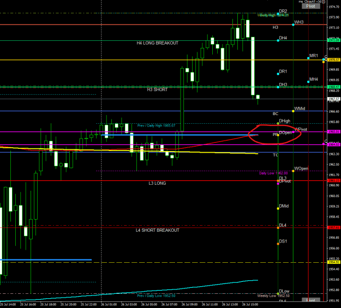Select the H3 SHORT label
341x308 pixels.
click(x=157, y=89)
